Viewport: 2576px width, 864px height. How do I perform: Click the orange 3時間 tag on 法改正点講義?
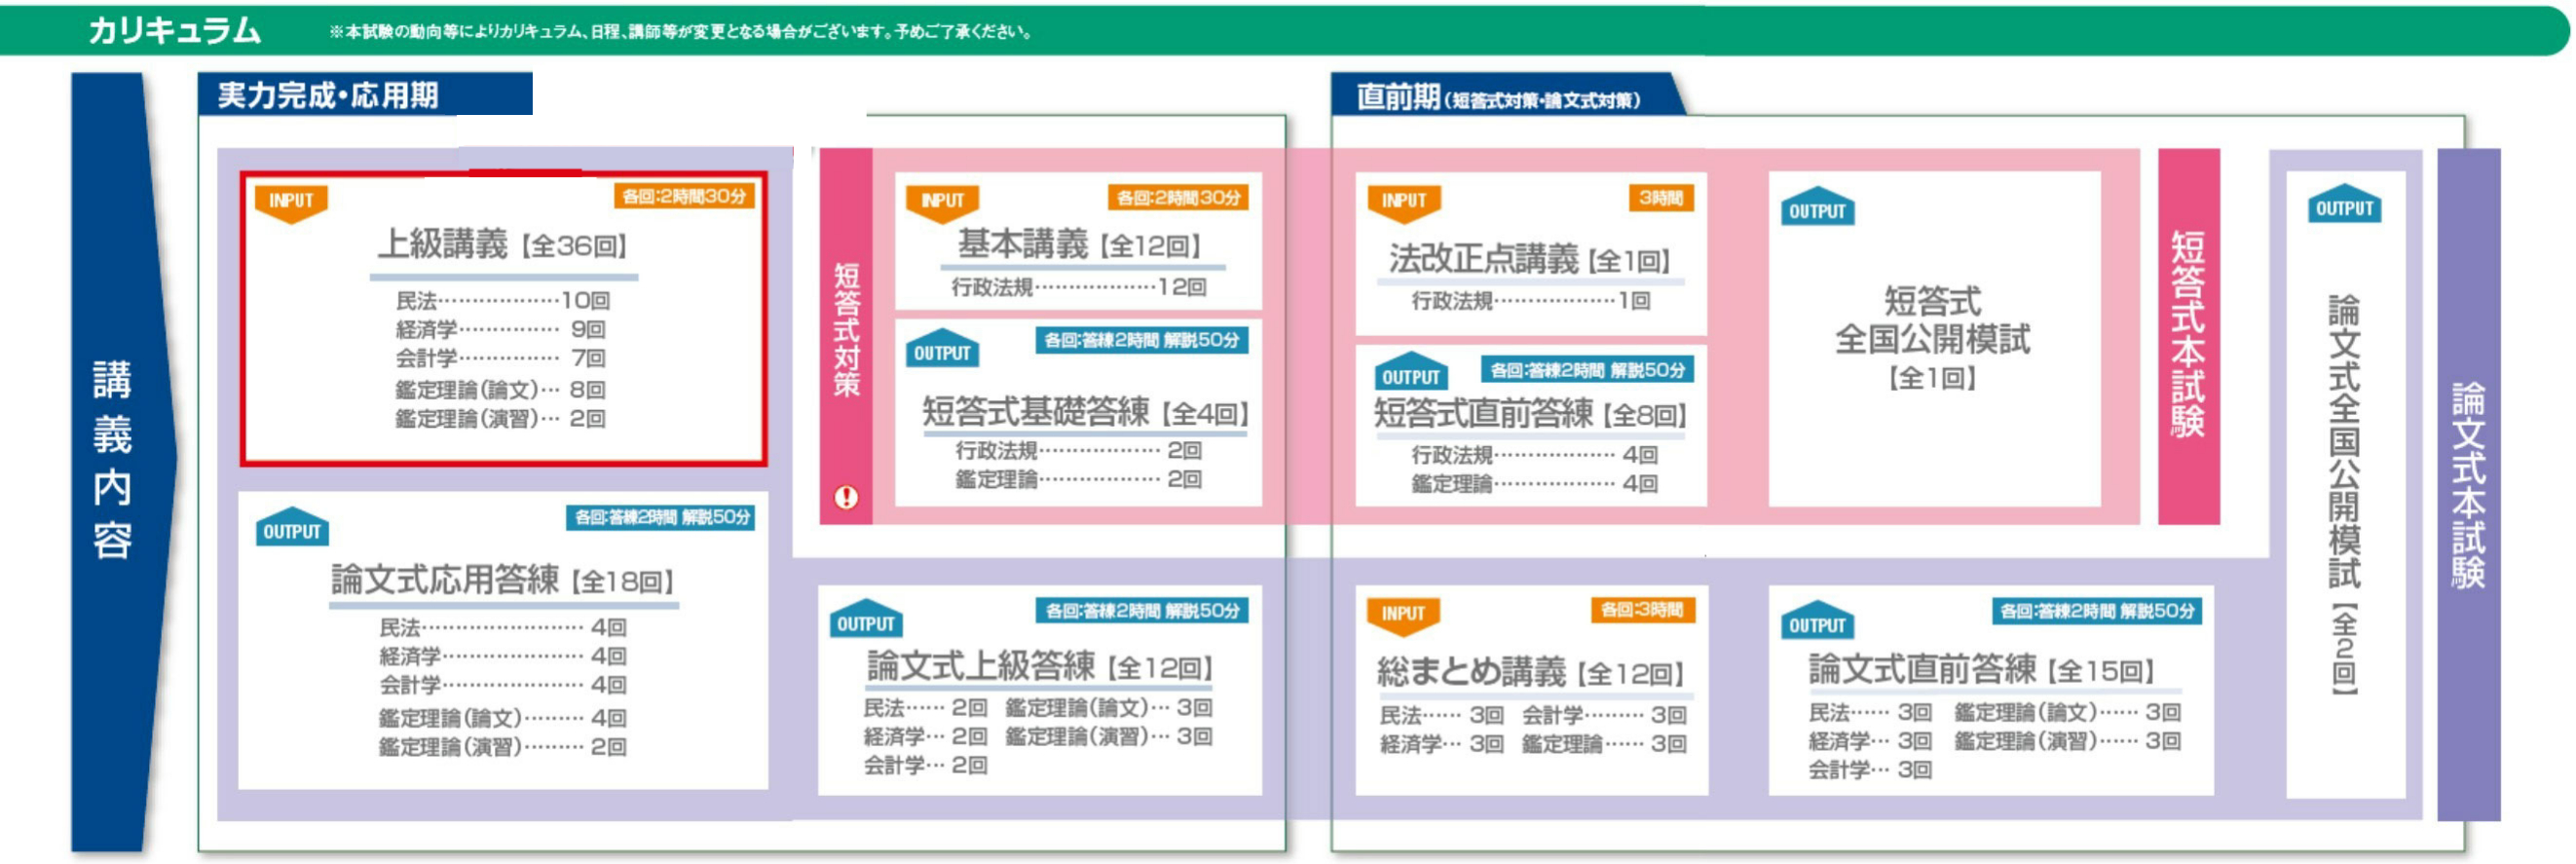point(1660,198)
